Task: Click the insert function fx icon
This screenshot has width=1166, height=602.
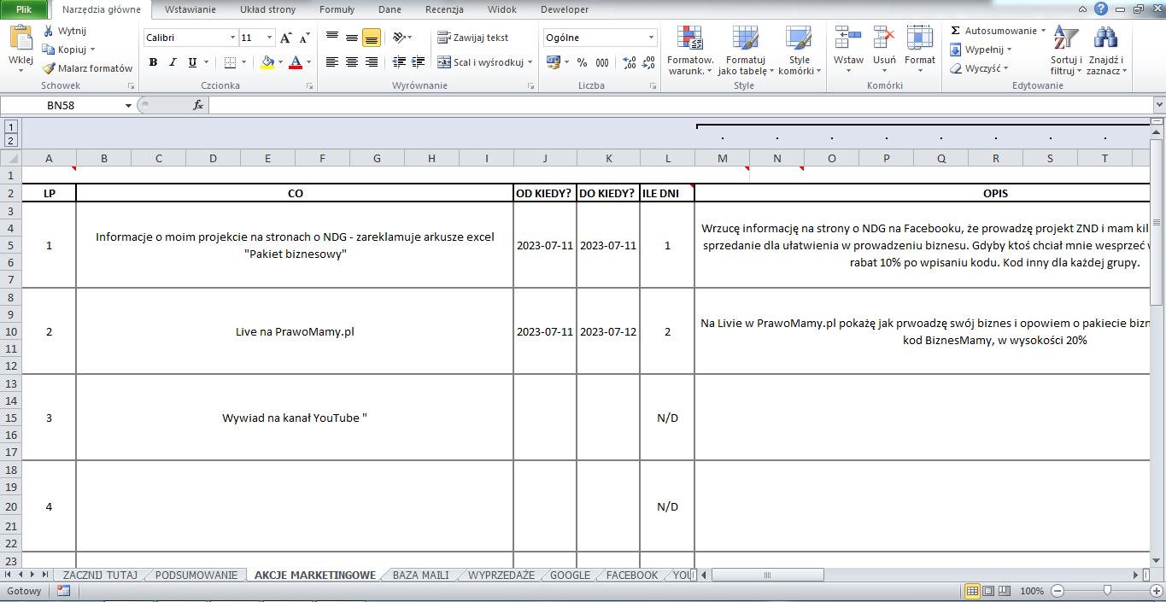Action: 197,105
